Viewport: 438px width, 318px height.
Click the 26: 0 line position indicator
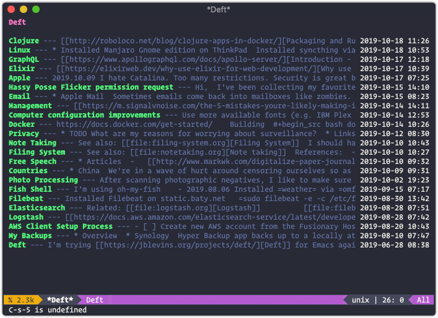click(393, 300)
